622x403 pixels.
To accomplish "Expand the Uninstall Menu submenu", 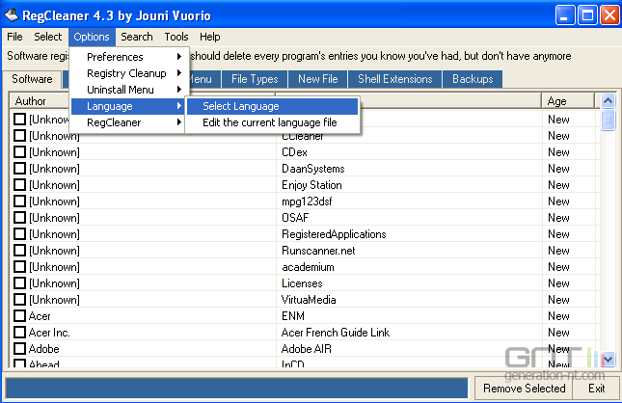I will click(x=127, y=90).
